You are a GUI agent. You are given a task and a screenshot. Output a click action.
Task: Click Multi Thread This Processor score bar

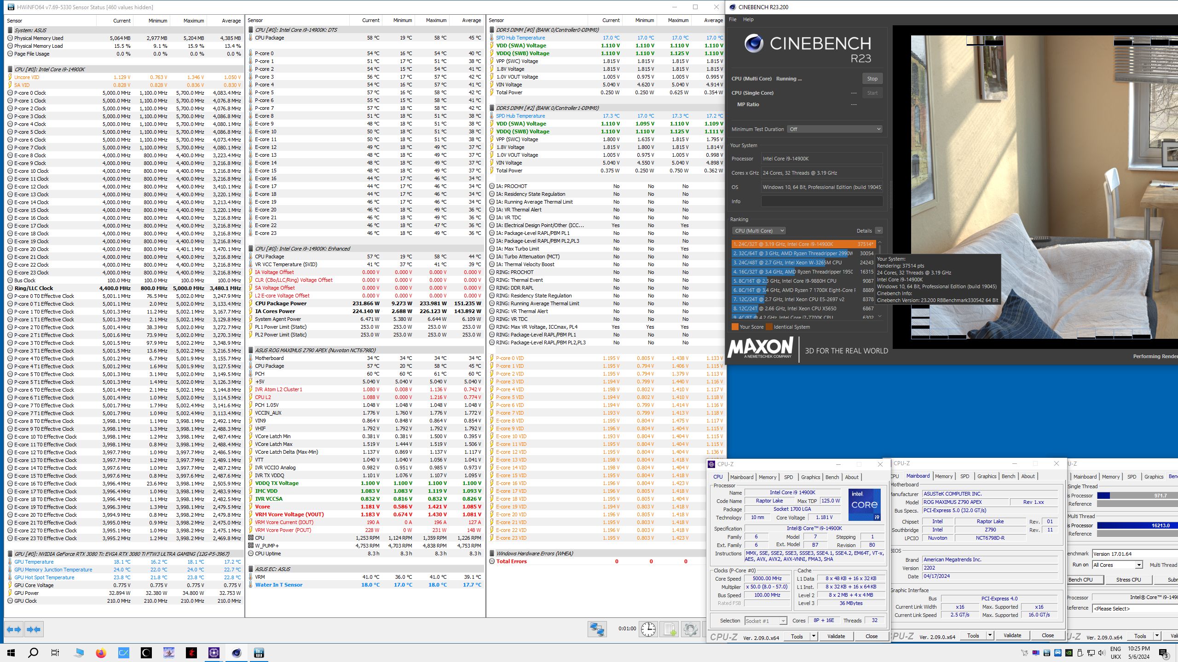(x=1138, y=525)
